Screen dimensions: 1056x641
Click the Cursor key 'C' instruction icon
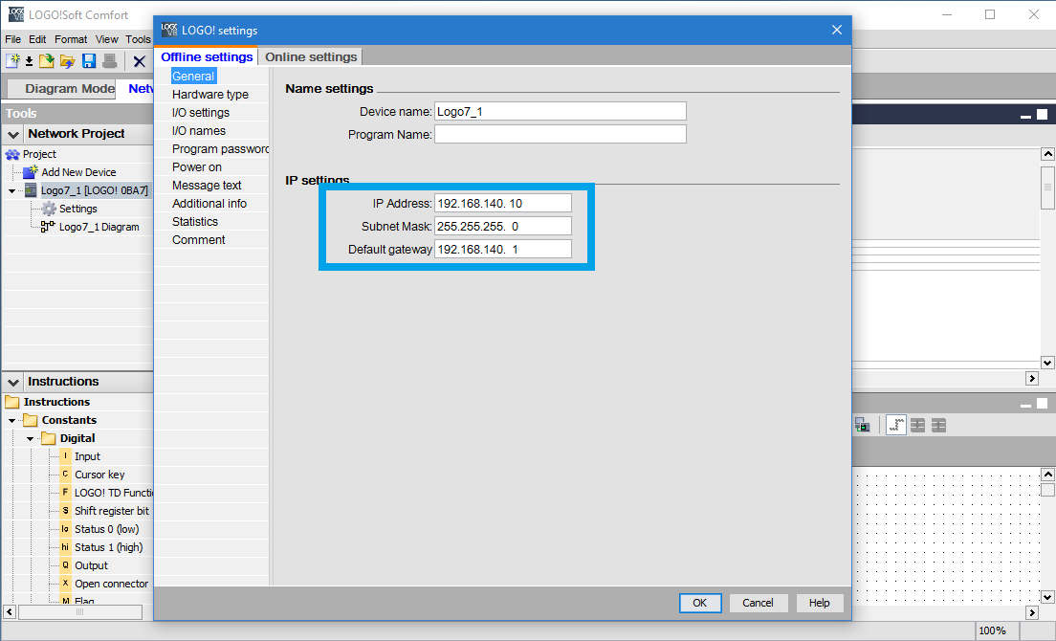(65, 475)
